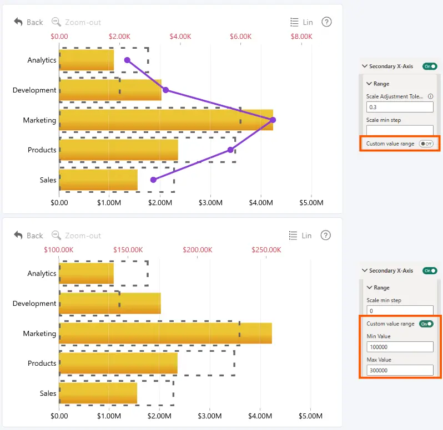
Task: Select the Analytics yellow bar in the bottom chart
Action: pos(87,273)
